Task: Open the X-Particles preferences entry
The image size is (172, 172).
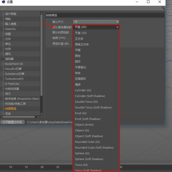Action: coord(12,84)
